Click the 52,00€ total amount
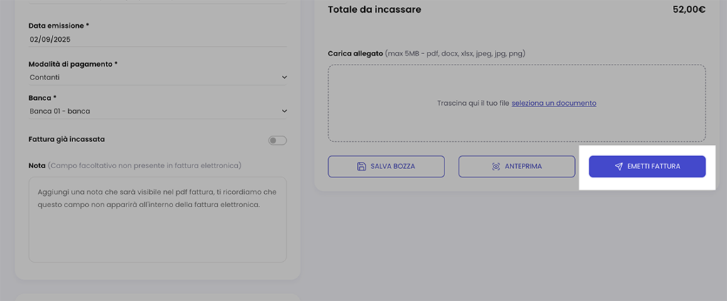This screenshot has width=727, height=301. click(x=689, y=10)
